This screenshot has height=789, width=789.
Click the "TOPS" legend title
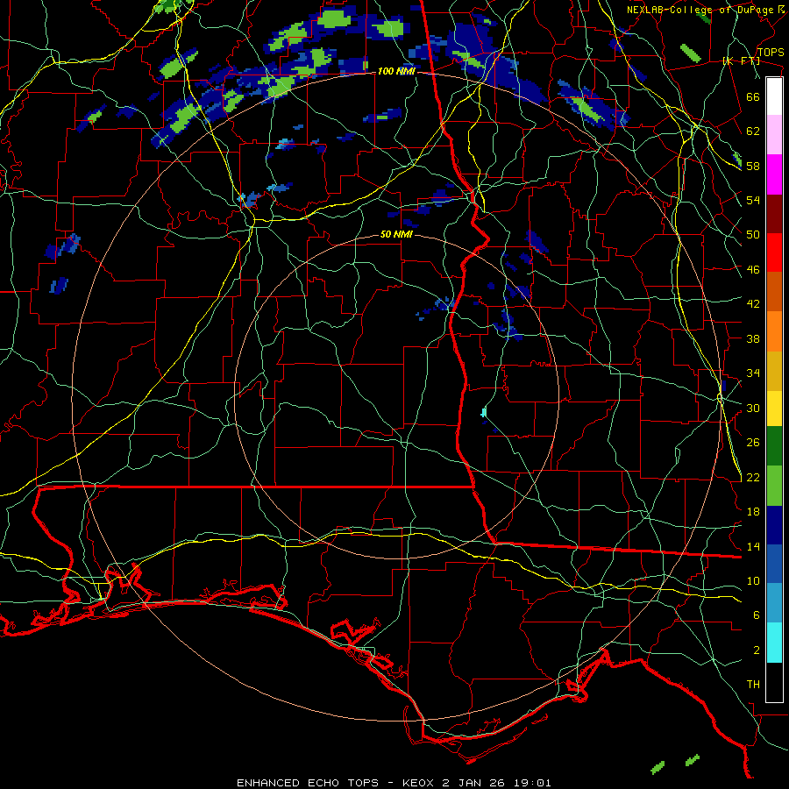click(x=771, y=53)
